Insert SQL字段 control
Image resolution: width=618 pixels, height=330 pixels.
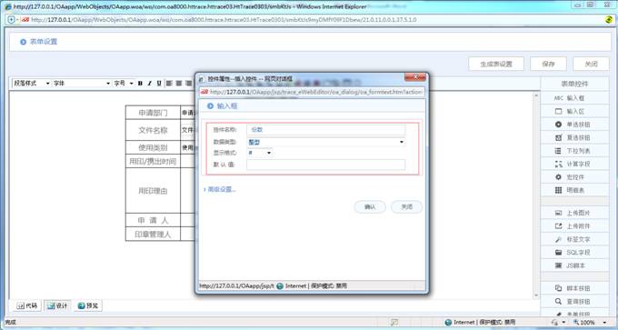574,253
